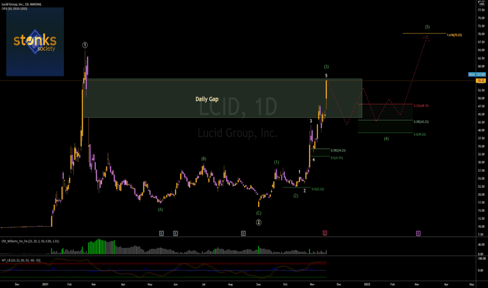Select the green (3) wave label

coord(326,67)
